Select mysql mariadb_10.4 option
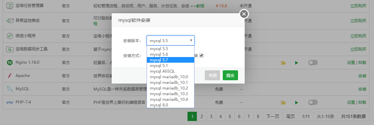 171,99
